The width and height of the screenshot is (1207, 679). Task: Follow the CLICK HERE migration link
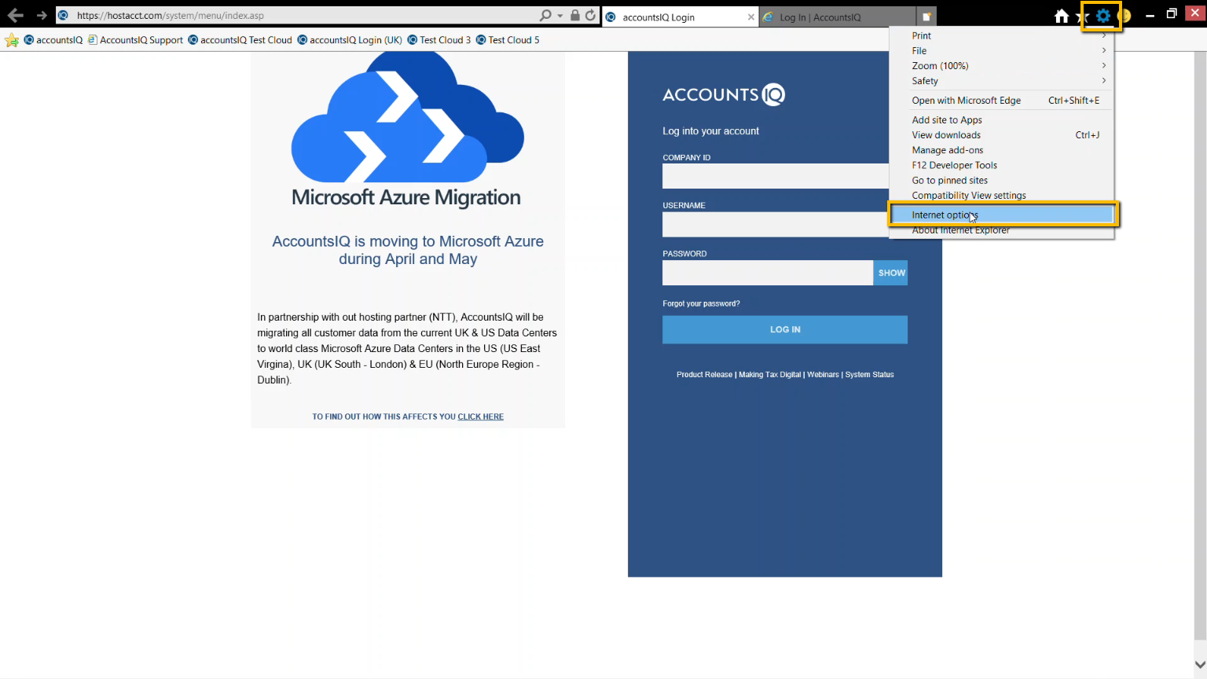click(x=481, y=417)
